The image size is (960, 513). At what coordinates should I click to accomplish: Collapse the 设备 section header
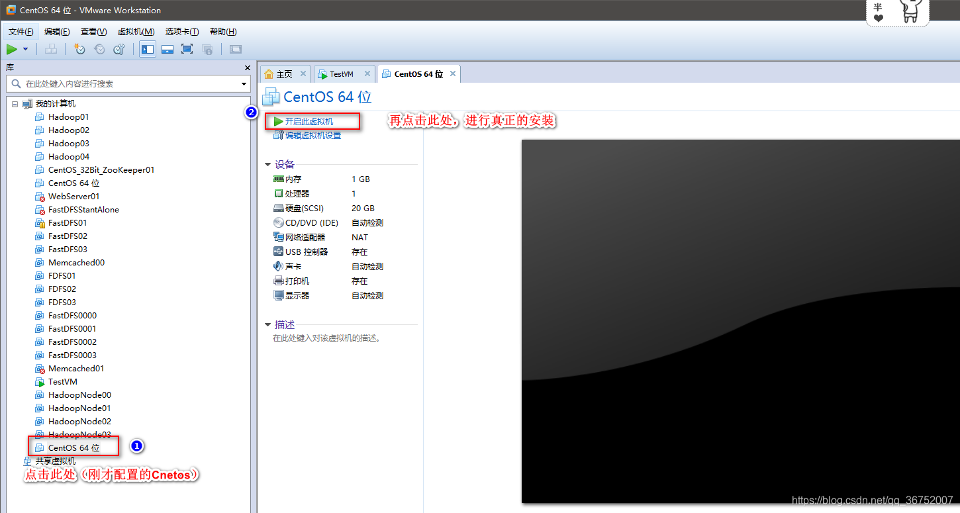coord(269,164)
